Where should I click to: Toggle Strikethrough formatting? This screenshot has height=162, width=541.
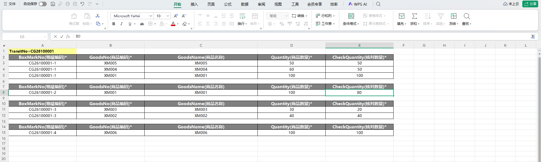(142, 24)
